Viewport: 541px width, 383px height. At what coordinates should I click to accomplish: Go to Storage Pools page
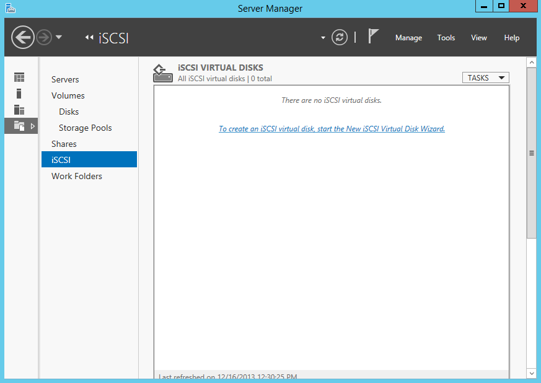[85, 128]
